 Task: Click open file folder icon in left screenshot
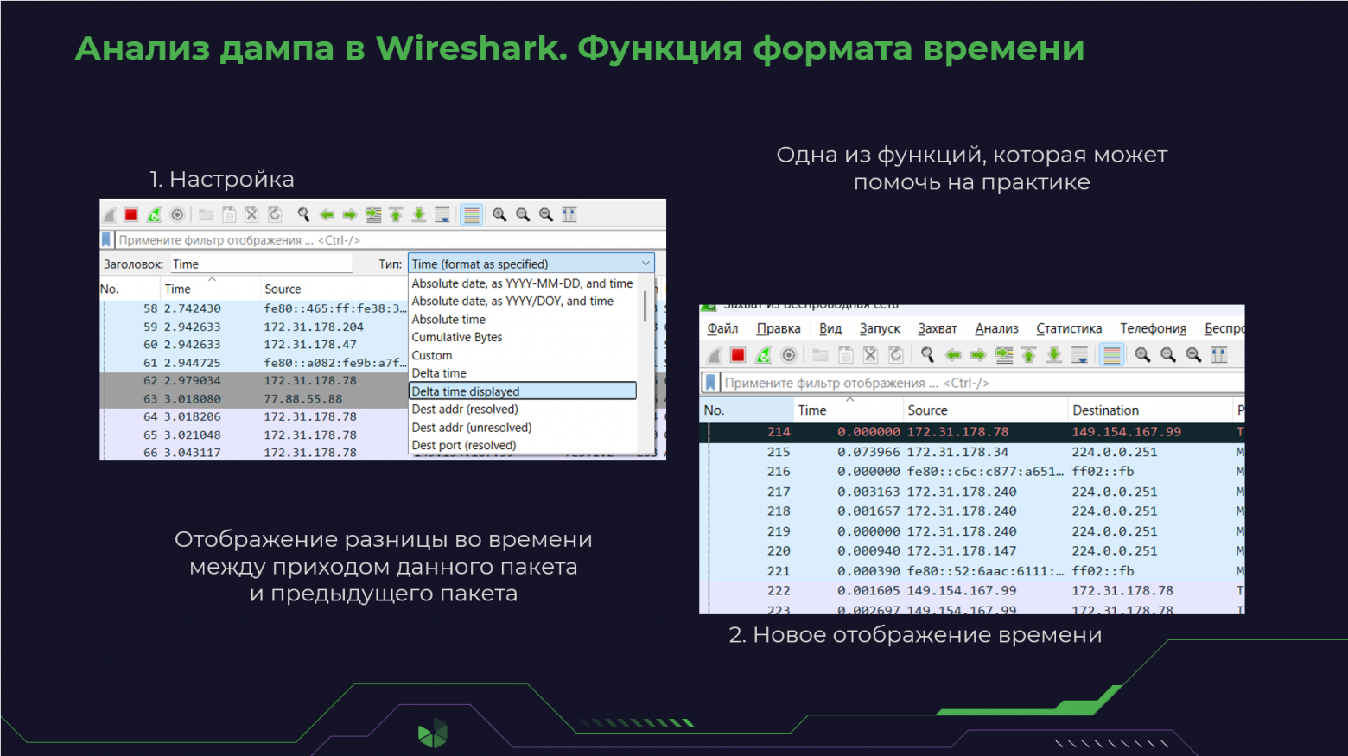(x=207, y=215)
